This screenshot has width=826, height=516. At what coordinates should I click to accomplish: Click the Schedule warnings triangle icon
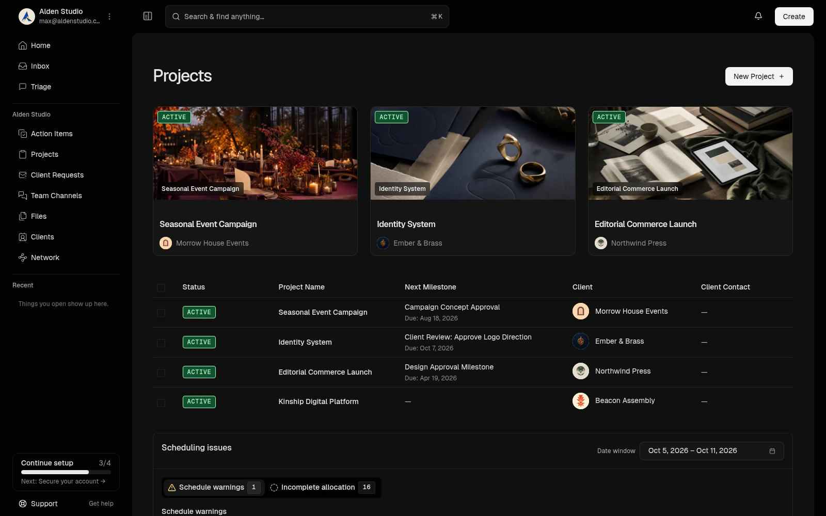(172, 487)
